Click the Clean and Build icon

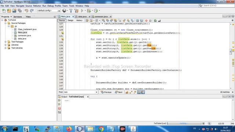pos(76,11)
